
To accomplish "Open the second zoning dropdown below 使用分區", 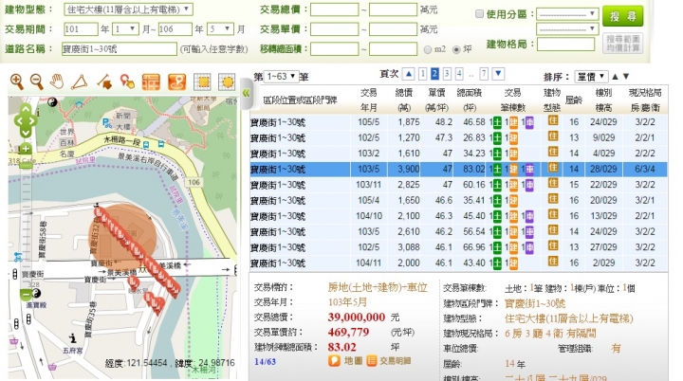I will click(x=567, y=29).
